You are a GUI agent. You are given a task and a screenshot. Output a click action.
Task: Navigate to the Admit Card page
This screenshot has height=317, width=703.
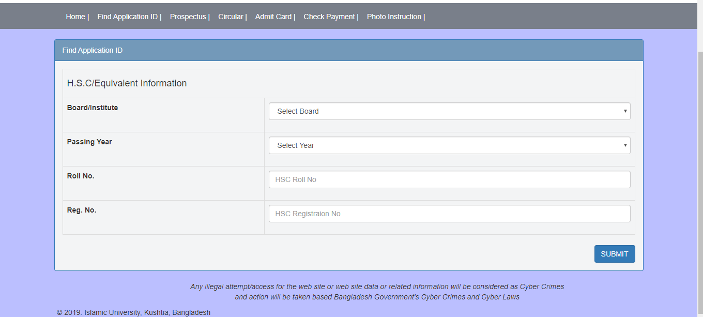click(x=273, y=17)
